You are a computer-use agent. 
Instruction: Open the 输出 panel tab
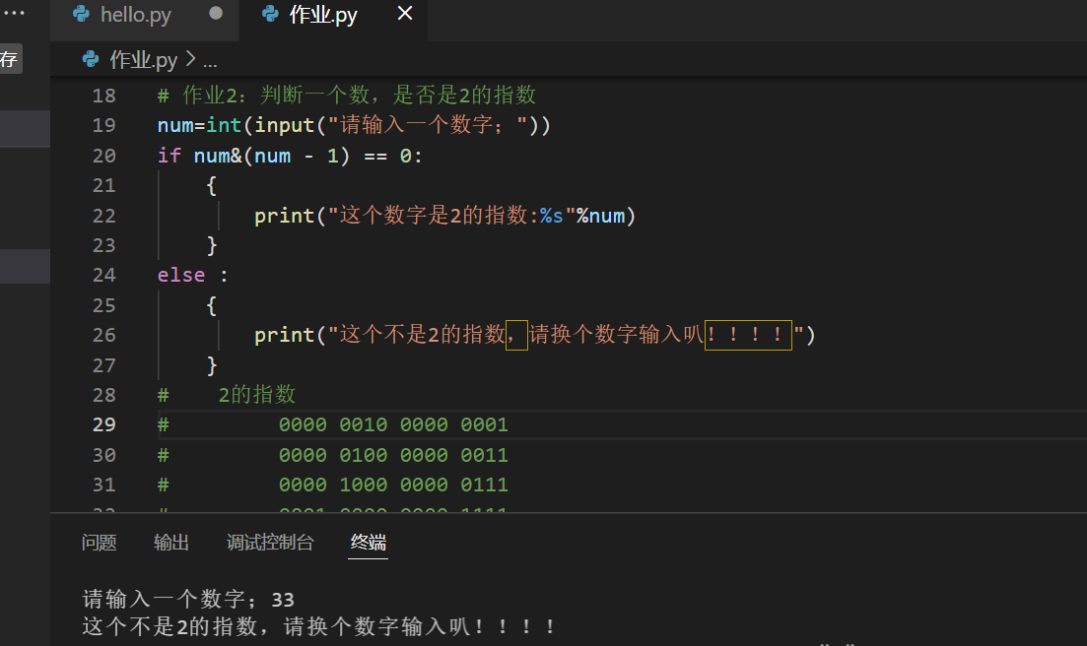[171, 543]
